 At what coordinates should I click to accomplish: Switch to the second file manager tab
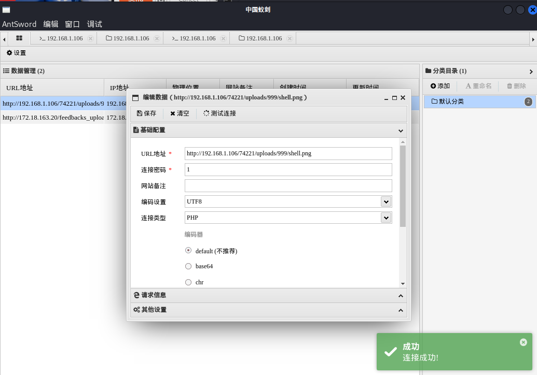[x=260, y=38]
